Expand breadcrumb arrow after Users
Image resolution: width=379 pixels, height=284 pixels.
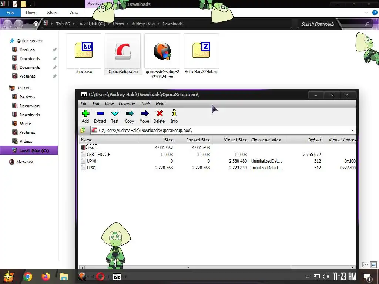128,24
